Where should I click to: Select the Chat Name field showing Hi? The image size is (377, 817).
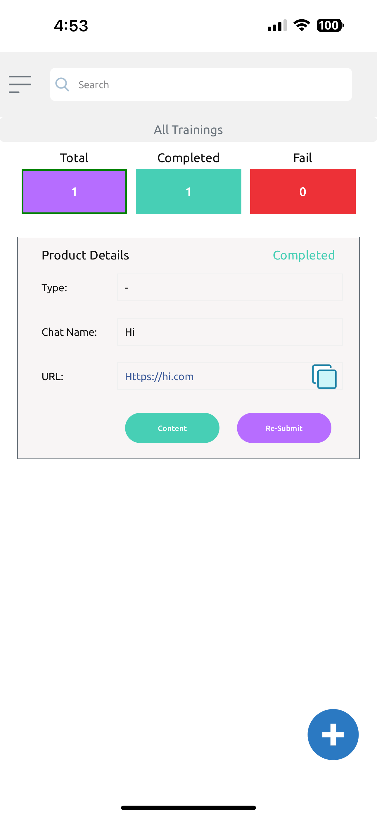(230, 332)
